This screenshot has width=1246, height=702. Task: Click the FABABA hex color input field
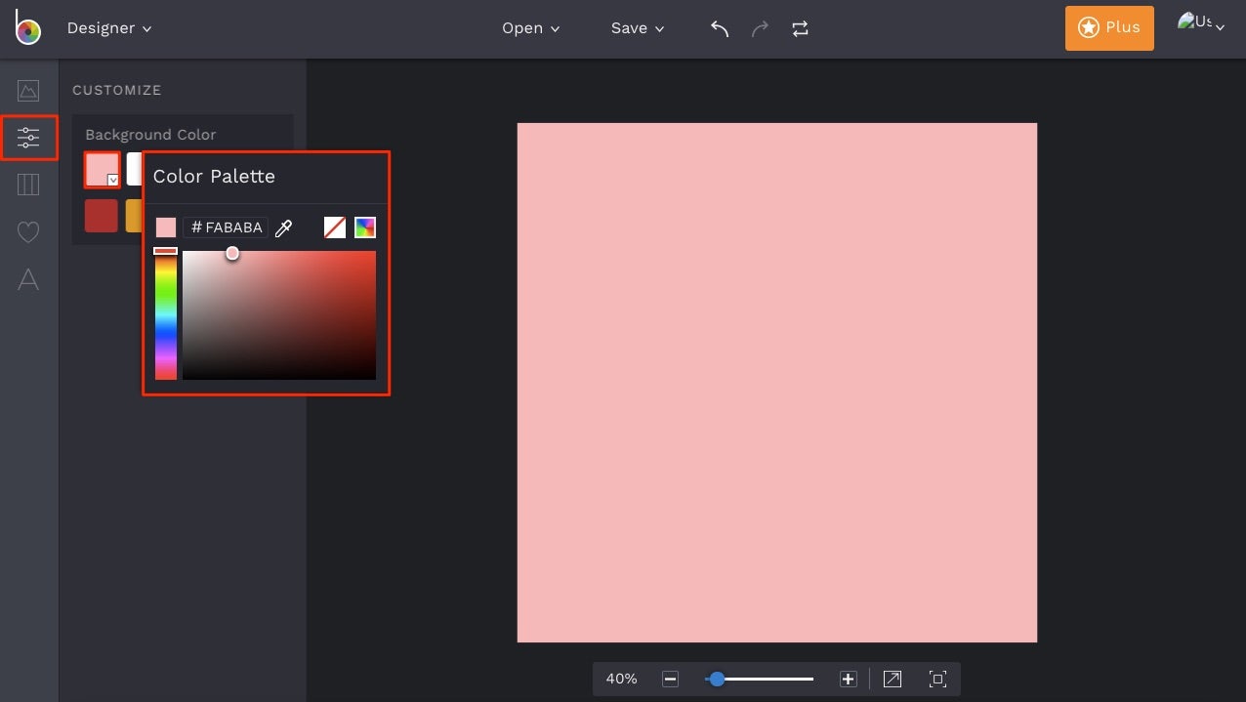tap(226, 227)
